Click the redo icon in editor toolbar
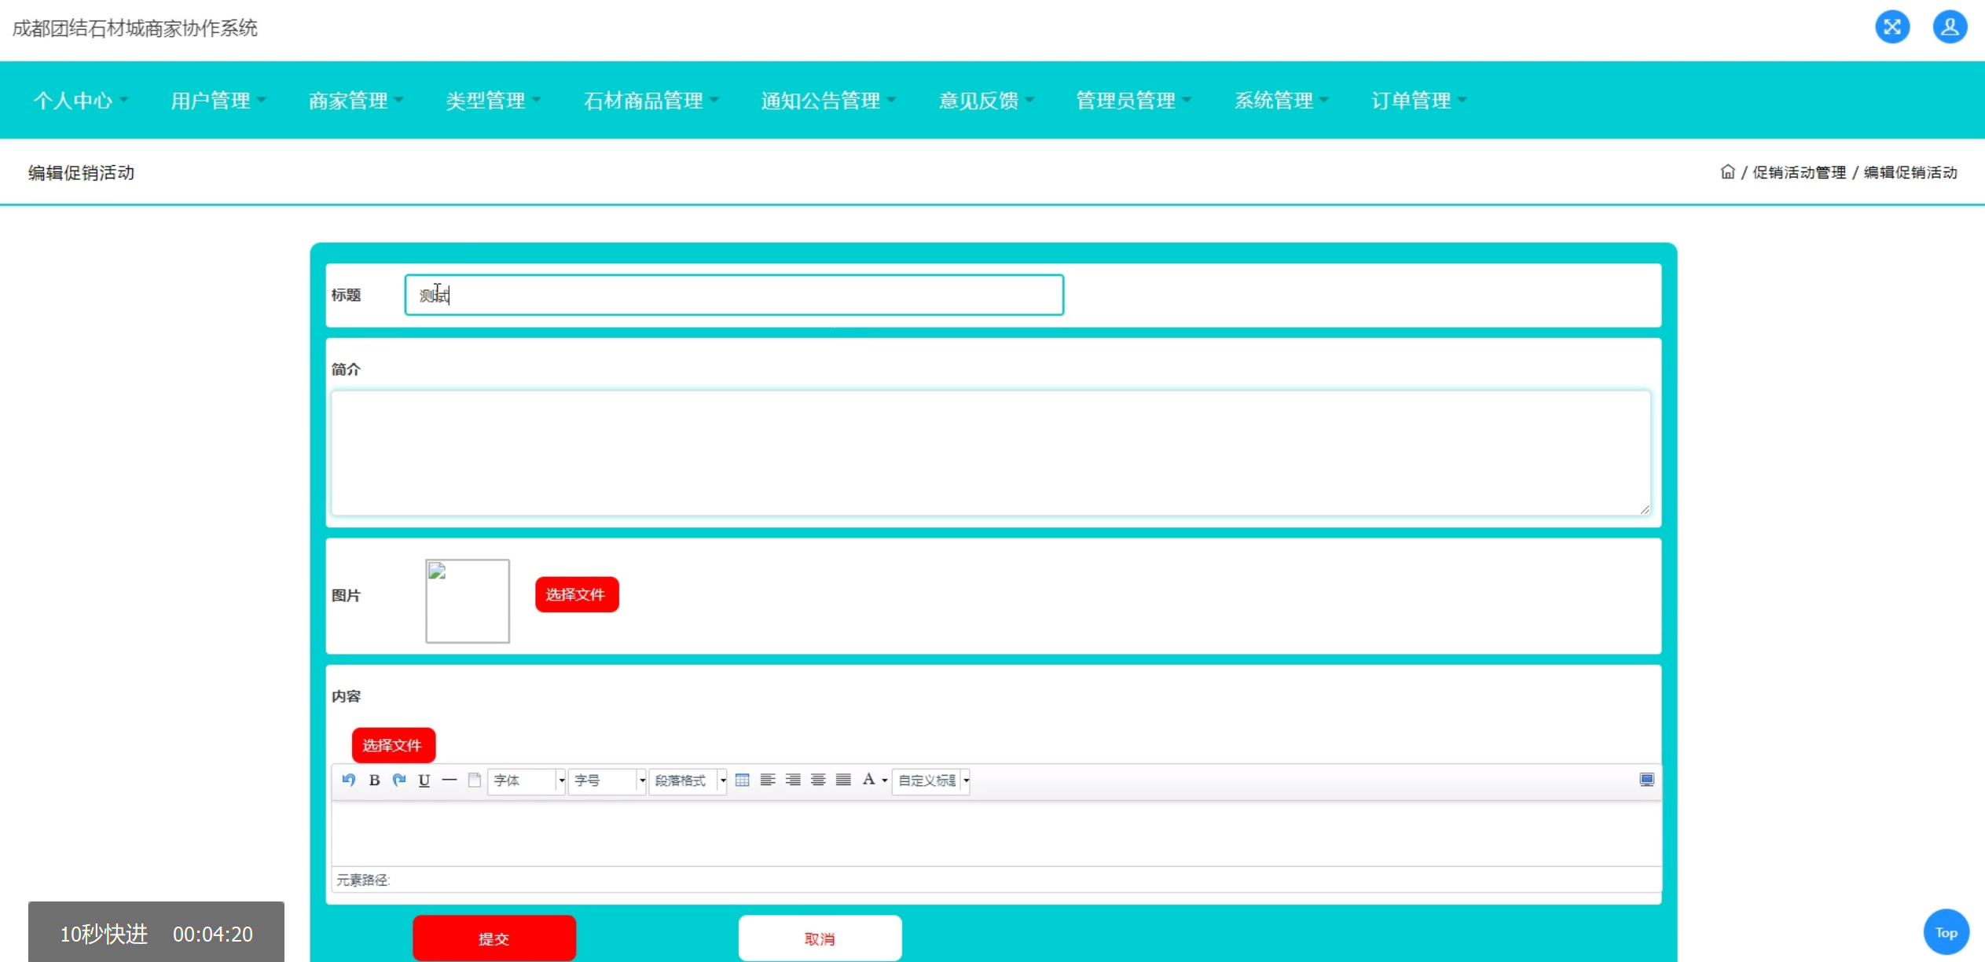 point(399,780)
